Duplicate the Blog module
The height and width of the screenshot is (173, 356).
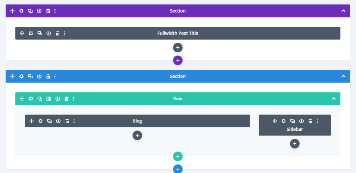pos(49,121)
